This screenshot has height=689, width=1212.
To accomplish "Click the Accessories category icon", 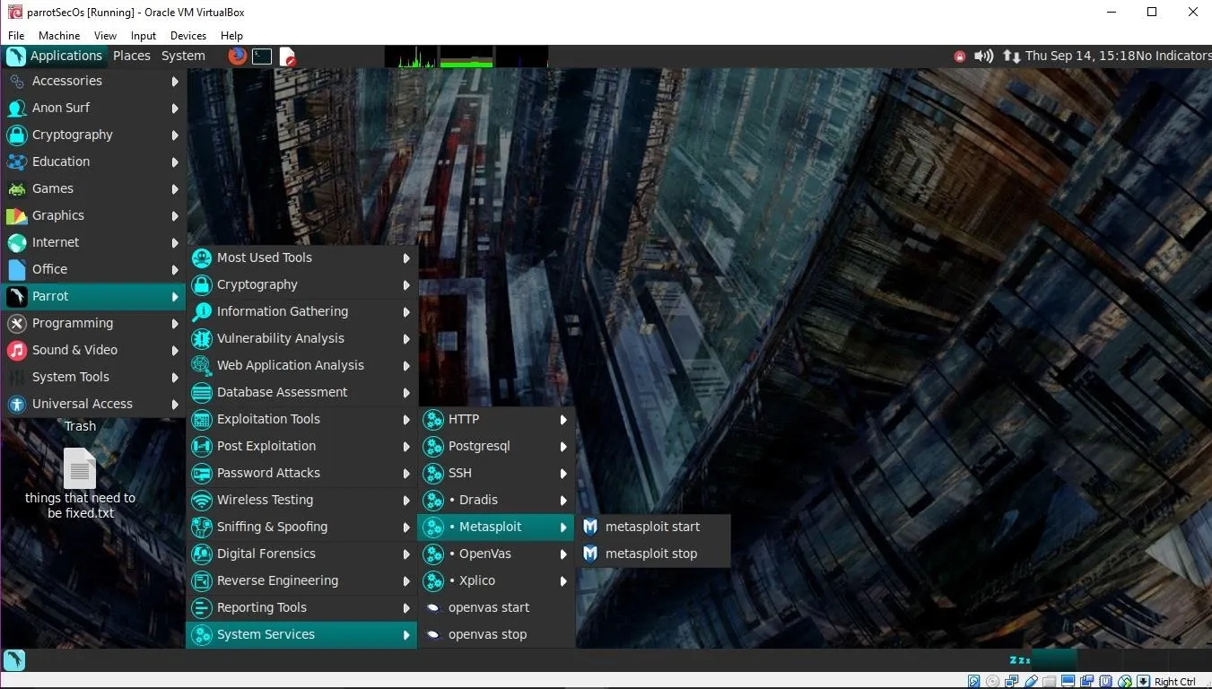I will pyautogui.click(x=16, y=81).
